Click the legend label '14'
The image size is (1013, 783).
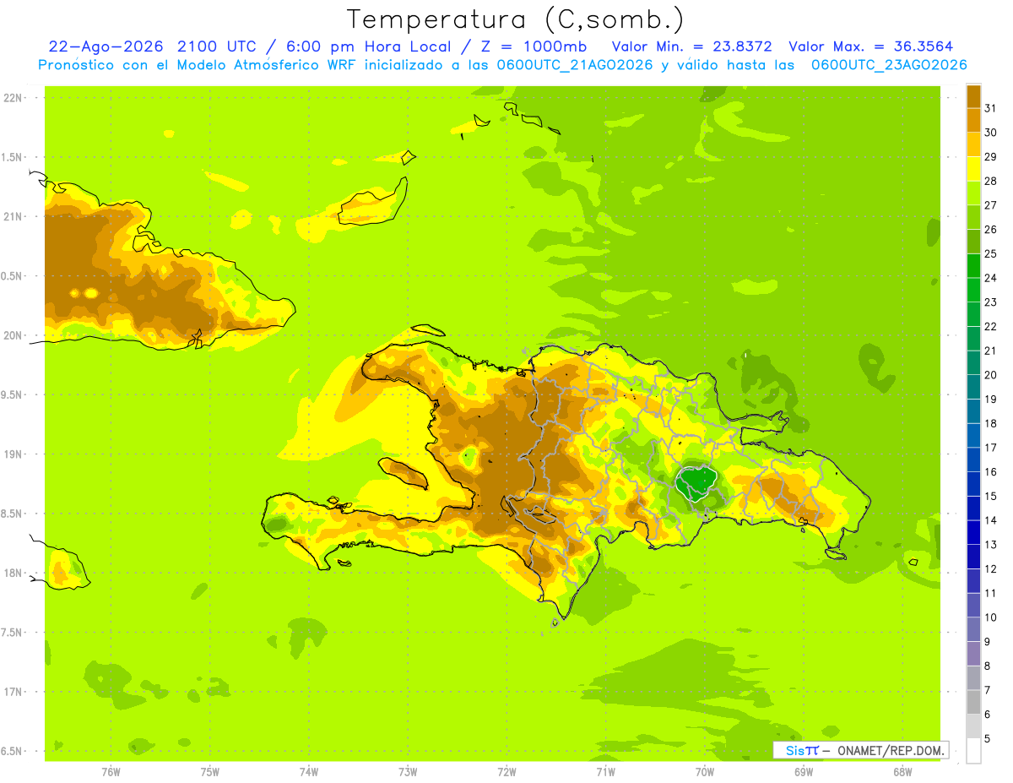point(990,520)
